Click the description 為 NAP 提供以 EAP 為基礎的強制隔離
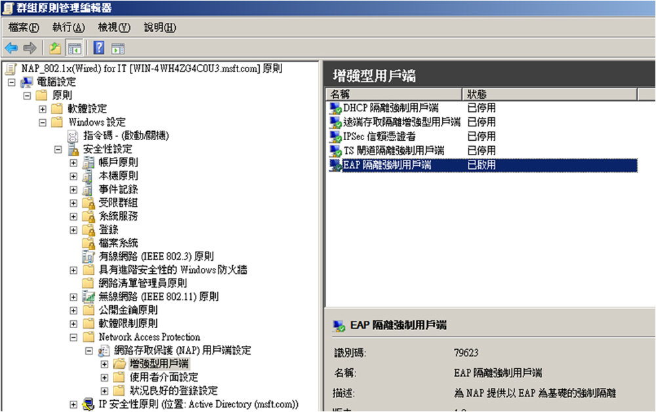656x412 pixels. point(535,393)
